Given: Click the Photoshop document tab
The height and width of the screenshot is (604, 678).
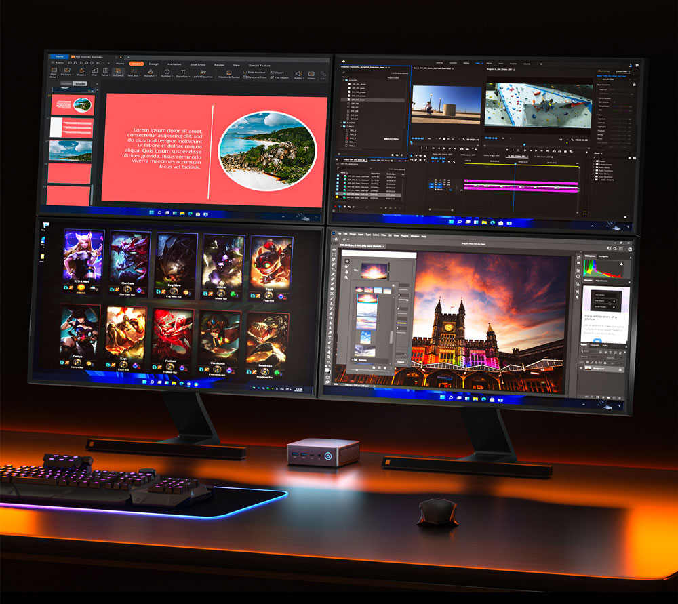Looking at the screenshot, I should coord(361,246).
